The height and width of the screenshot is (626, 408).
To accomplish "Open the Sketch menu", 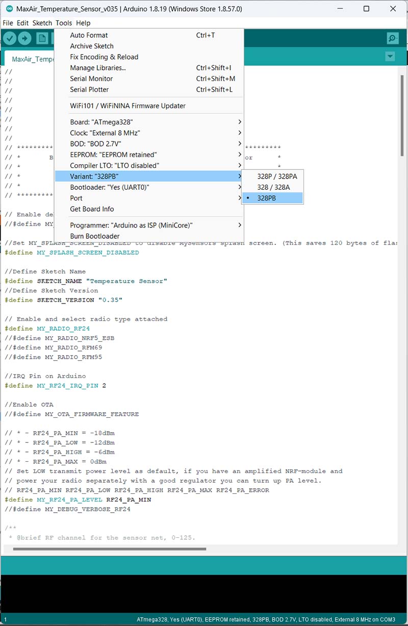I will 42,23.
